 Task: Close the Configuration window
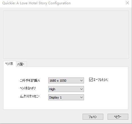[127, 3]
